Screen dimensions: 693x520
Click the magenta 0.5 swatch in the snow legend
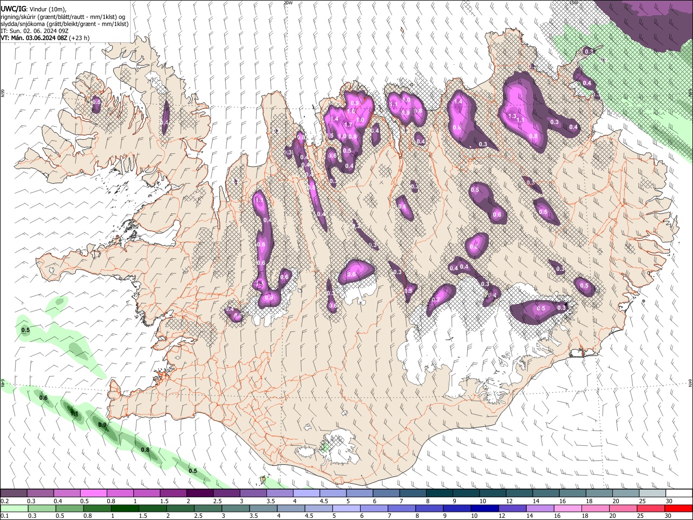coord(93,493)
